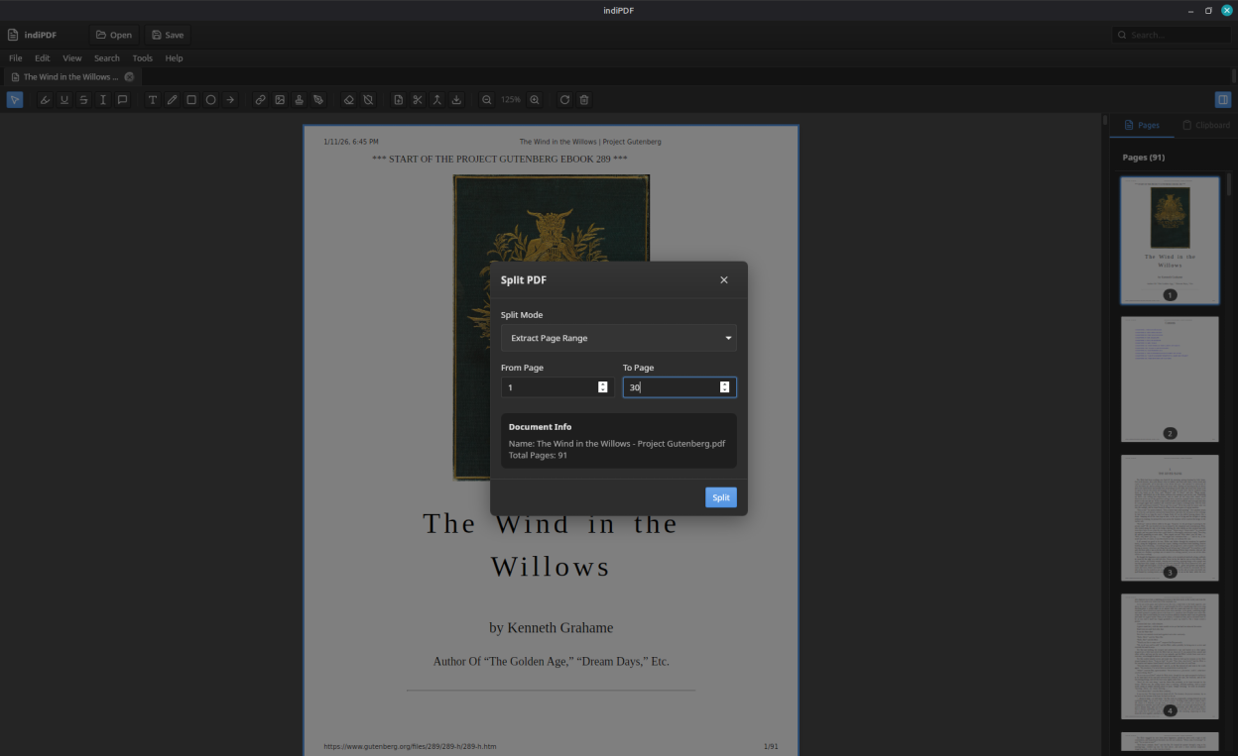This screenshot has width=1238, height=756.
Task: Click the Open button
Action: pyautogui.click(x=114, y=35)
